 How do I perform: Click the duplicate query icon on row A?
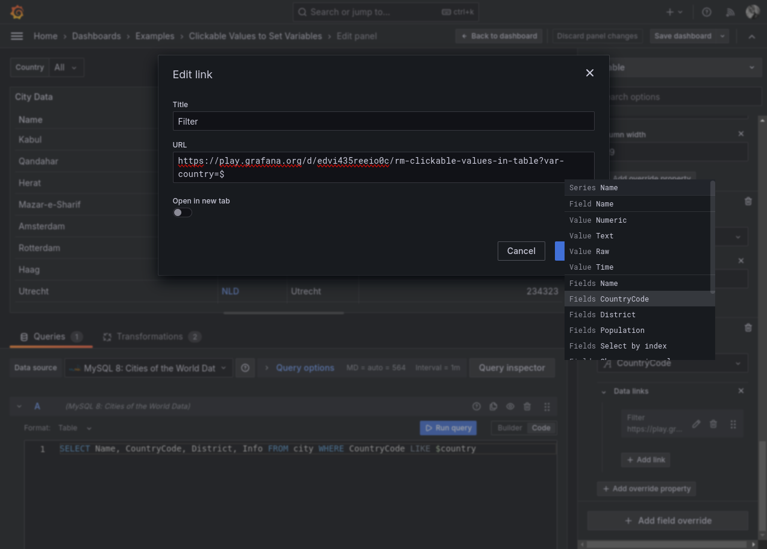493,406
